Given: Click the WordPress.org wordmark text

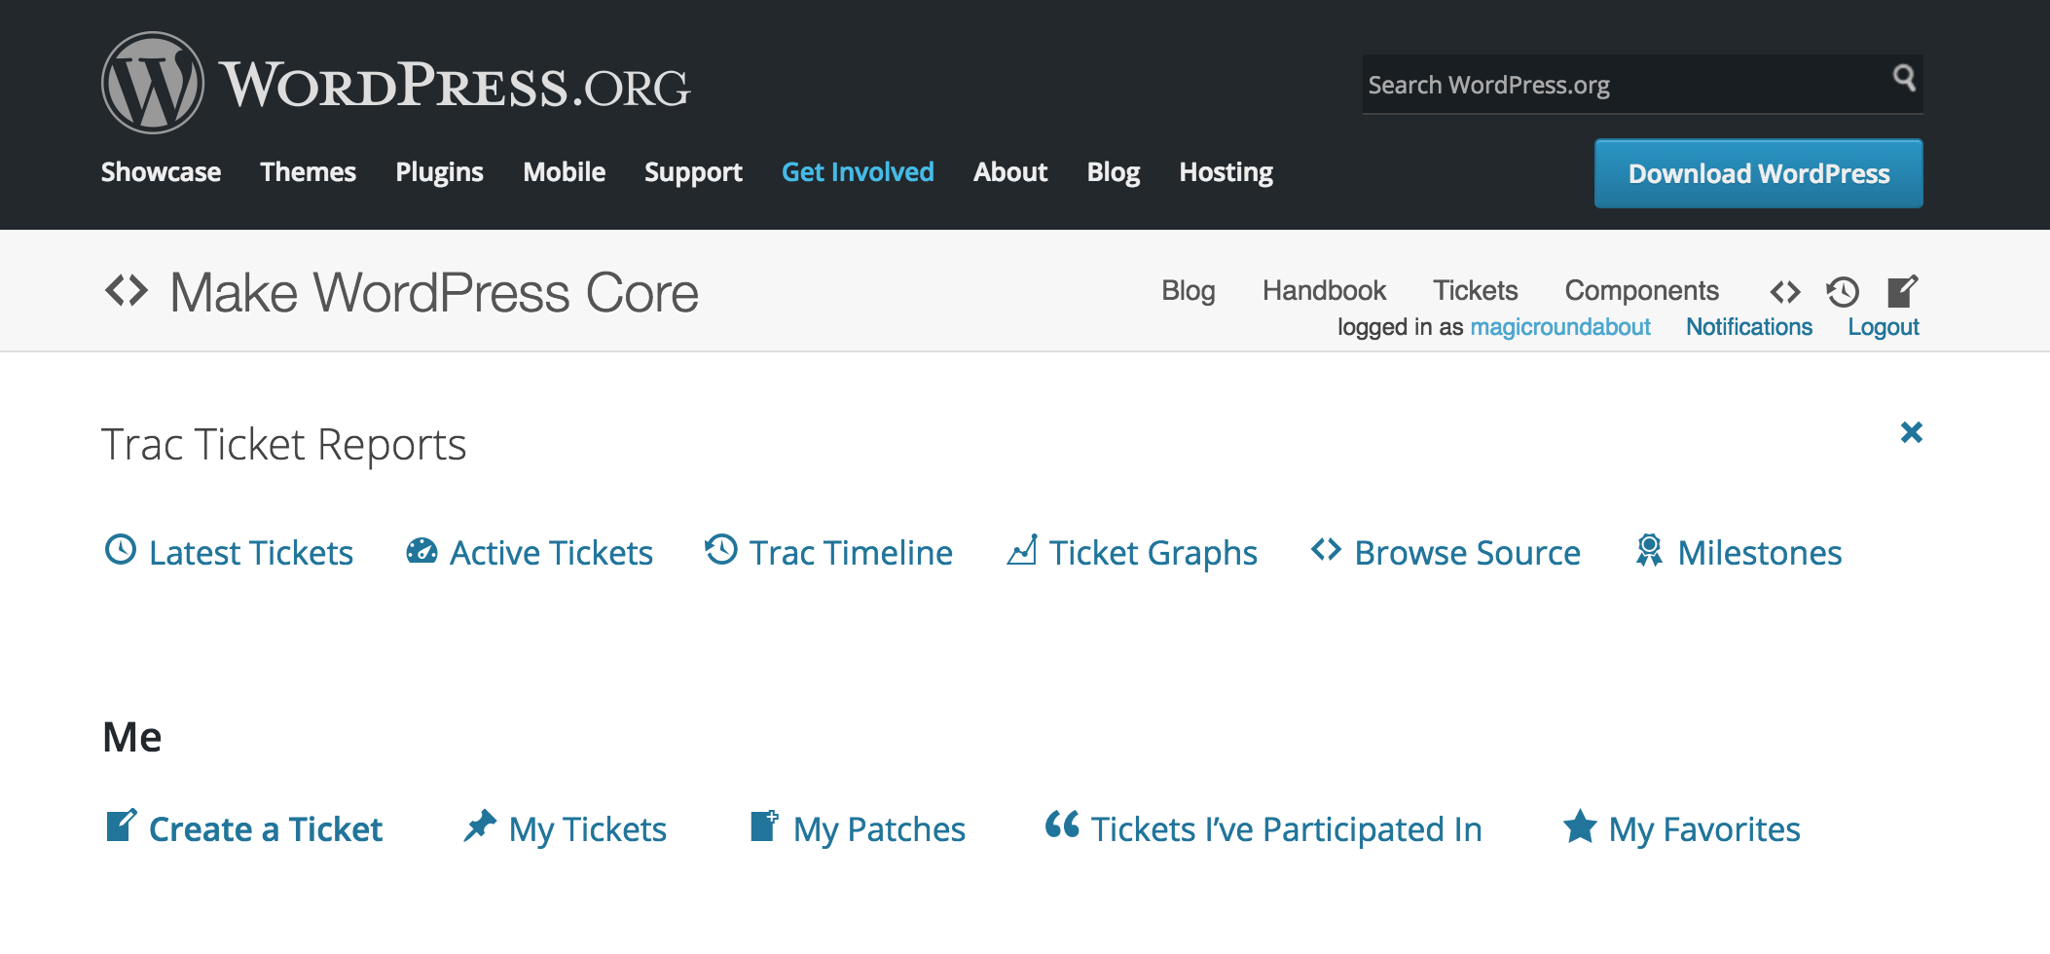Looking at the screenshot, I should [x=455, y=85].
